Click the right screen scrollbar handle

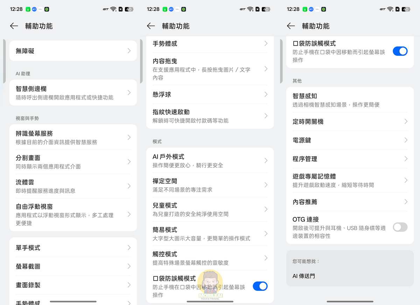pyautogui.click(x=281, y=61)
